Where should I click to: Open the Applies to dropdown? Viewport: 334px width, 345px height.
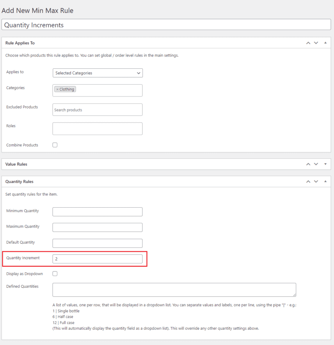(x=97, y=73)
